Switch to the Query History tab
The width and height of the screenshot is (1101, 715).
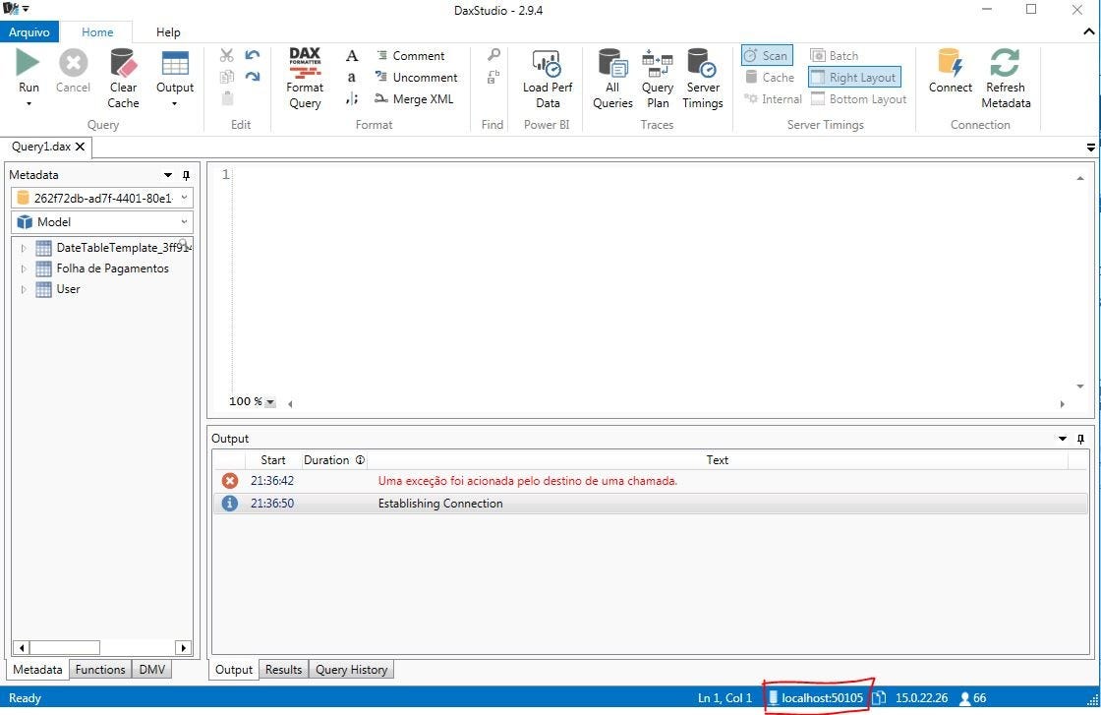pyautogui.click(x=351, y=670)
